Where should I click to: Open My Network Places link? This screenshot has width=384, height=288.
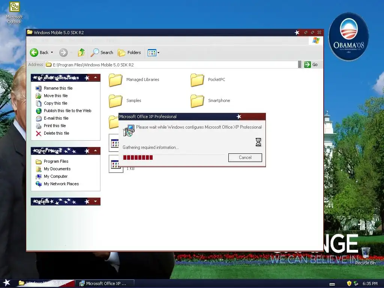click(x=61, y=184)
